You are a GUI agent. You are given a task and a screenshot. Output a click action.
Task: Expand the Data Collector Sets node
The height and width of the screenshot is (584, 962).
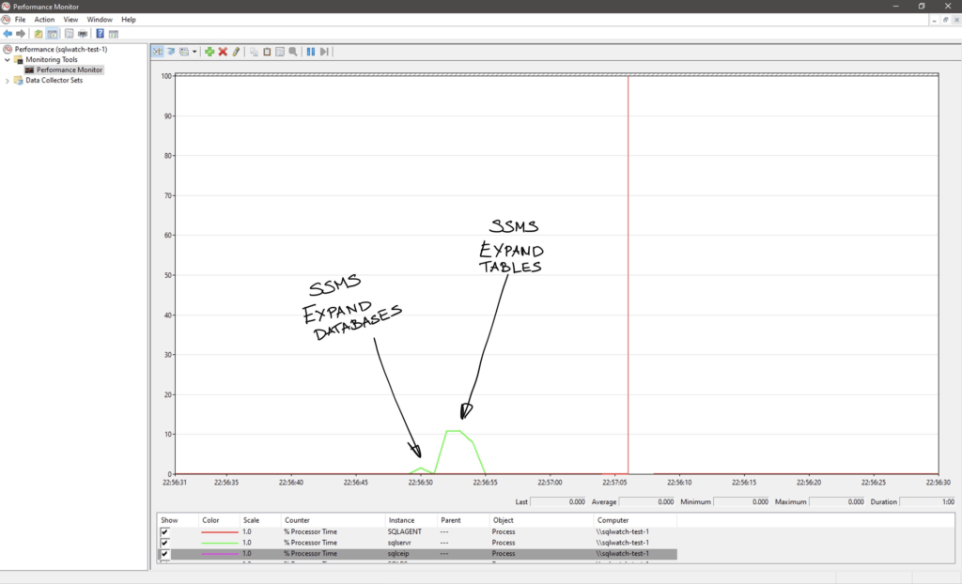(8, 81)
